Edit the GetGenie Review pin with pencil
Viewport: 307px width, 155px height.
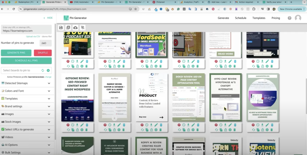pyautogui.click(x=82, y=125)
